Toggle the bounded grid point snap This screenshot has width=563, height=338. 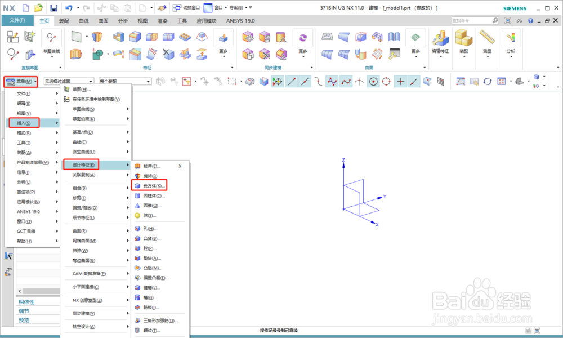[441, 82]
